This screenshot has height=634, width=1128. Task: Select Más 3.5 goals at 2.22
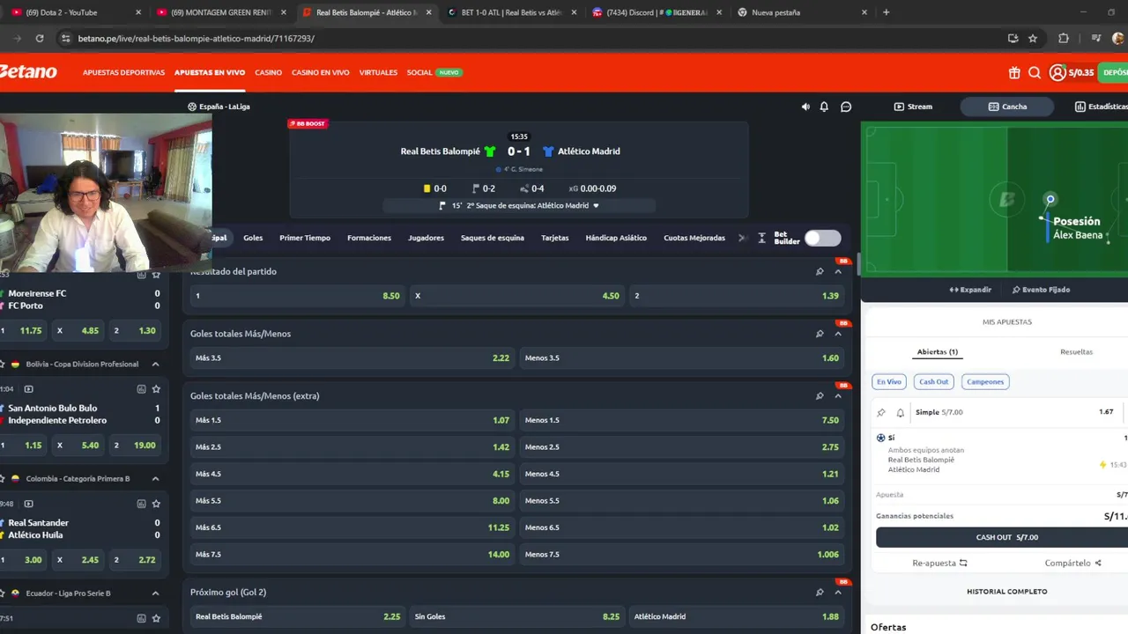pyautogui.click(x=352, y=358)
